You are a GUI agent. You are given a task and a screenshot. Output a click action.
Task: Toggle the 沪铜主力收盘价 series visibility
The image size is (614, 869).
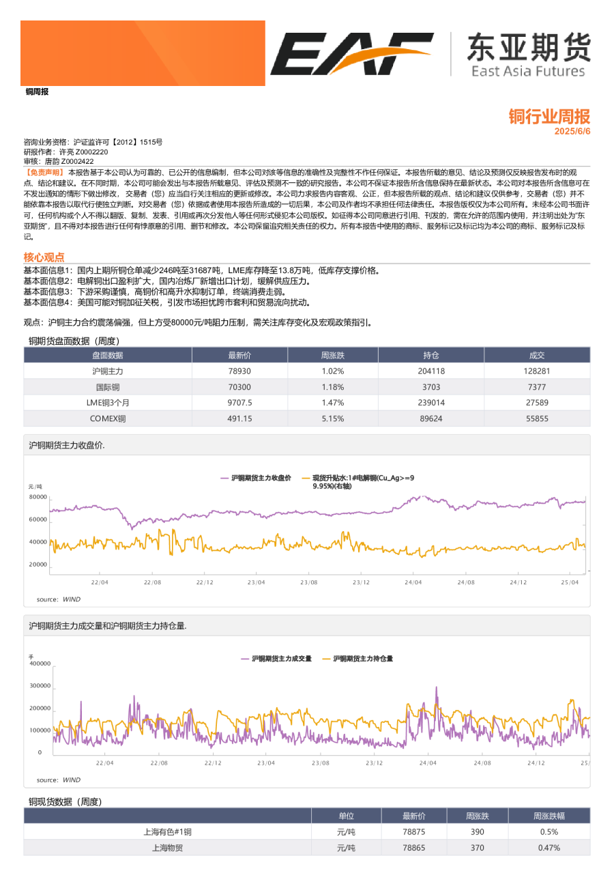pos(258,477)
